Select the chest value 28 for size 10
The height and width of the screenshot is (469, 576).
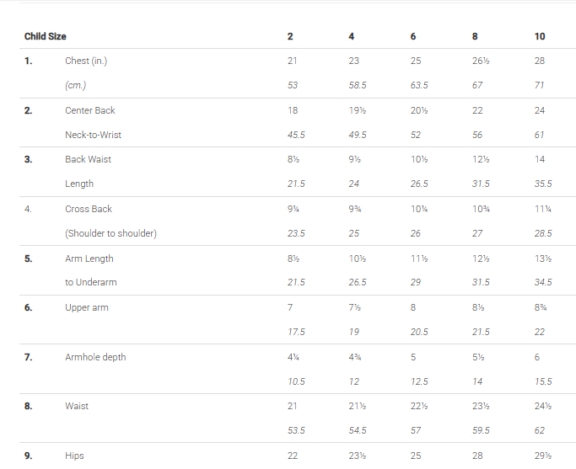pyautogui.click(x=540, y=61)
